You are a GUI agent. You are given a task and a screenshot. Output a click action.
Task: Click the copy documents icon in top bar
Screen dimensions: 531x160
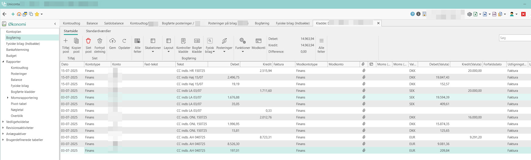[500, 14]
